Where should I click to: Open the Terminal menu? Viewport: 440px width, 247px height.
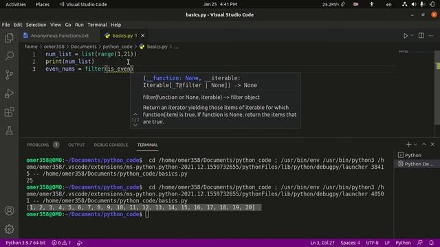pos(97,25)
